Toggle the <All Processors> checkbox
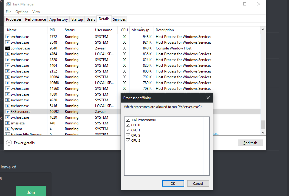Screen dimensions: 289x196 coord(128,120)
